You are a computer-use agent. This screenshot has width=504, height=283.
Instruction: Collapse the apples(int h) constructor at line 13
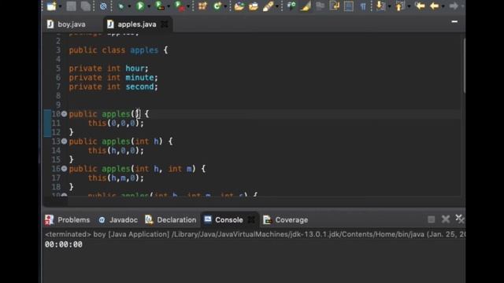coord(64,141)
